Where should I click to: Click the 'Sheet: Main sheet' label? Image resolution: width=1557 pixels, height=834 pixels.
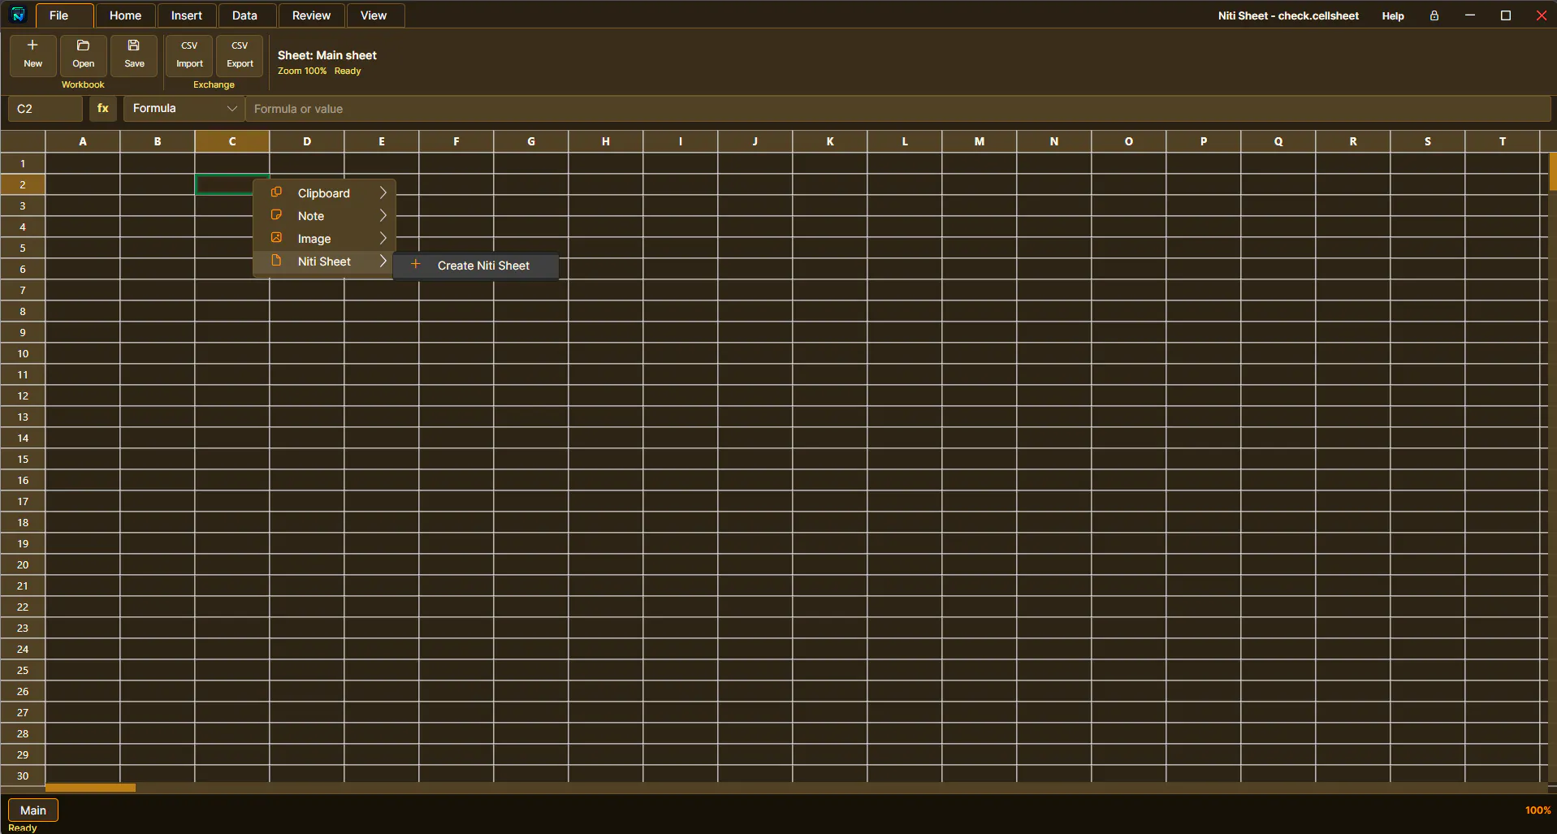[327, 55]
